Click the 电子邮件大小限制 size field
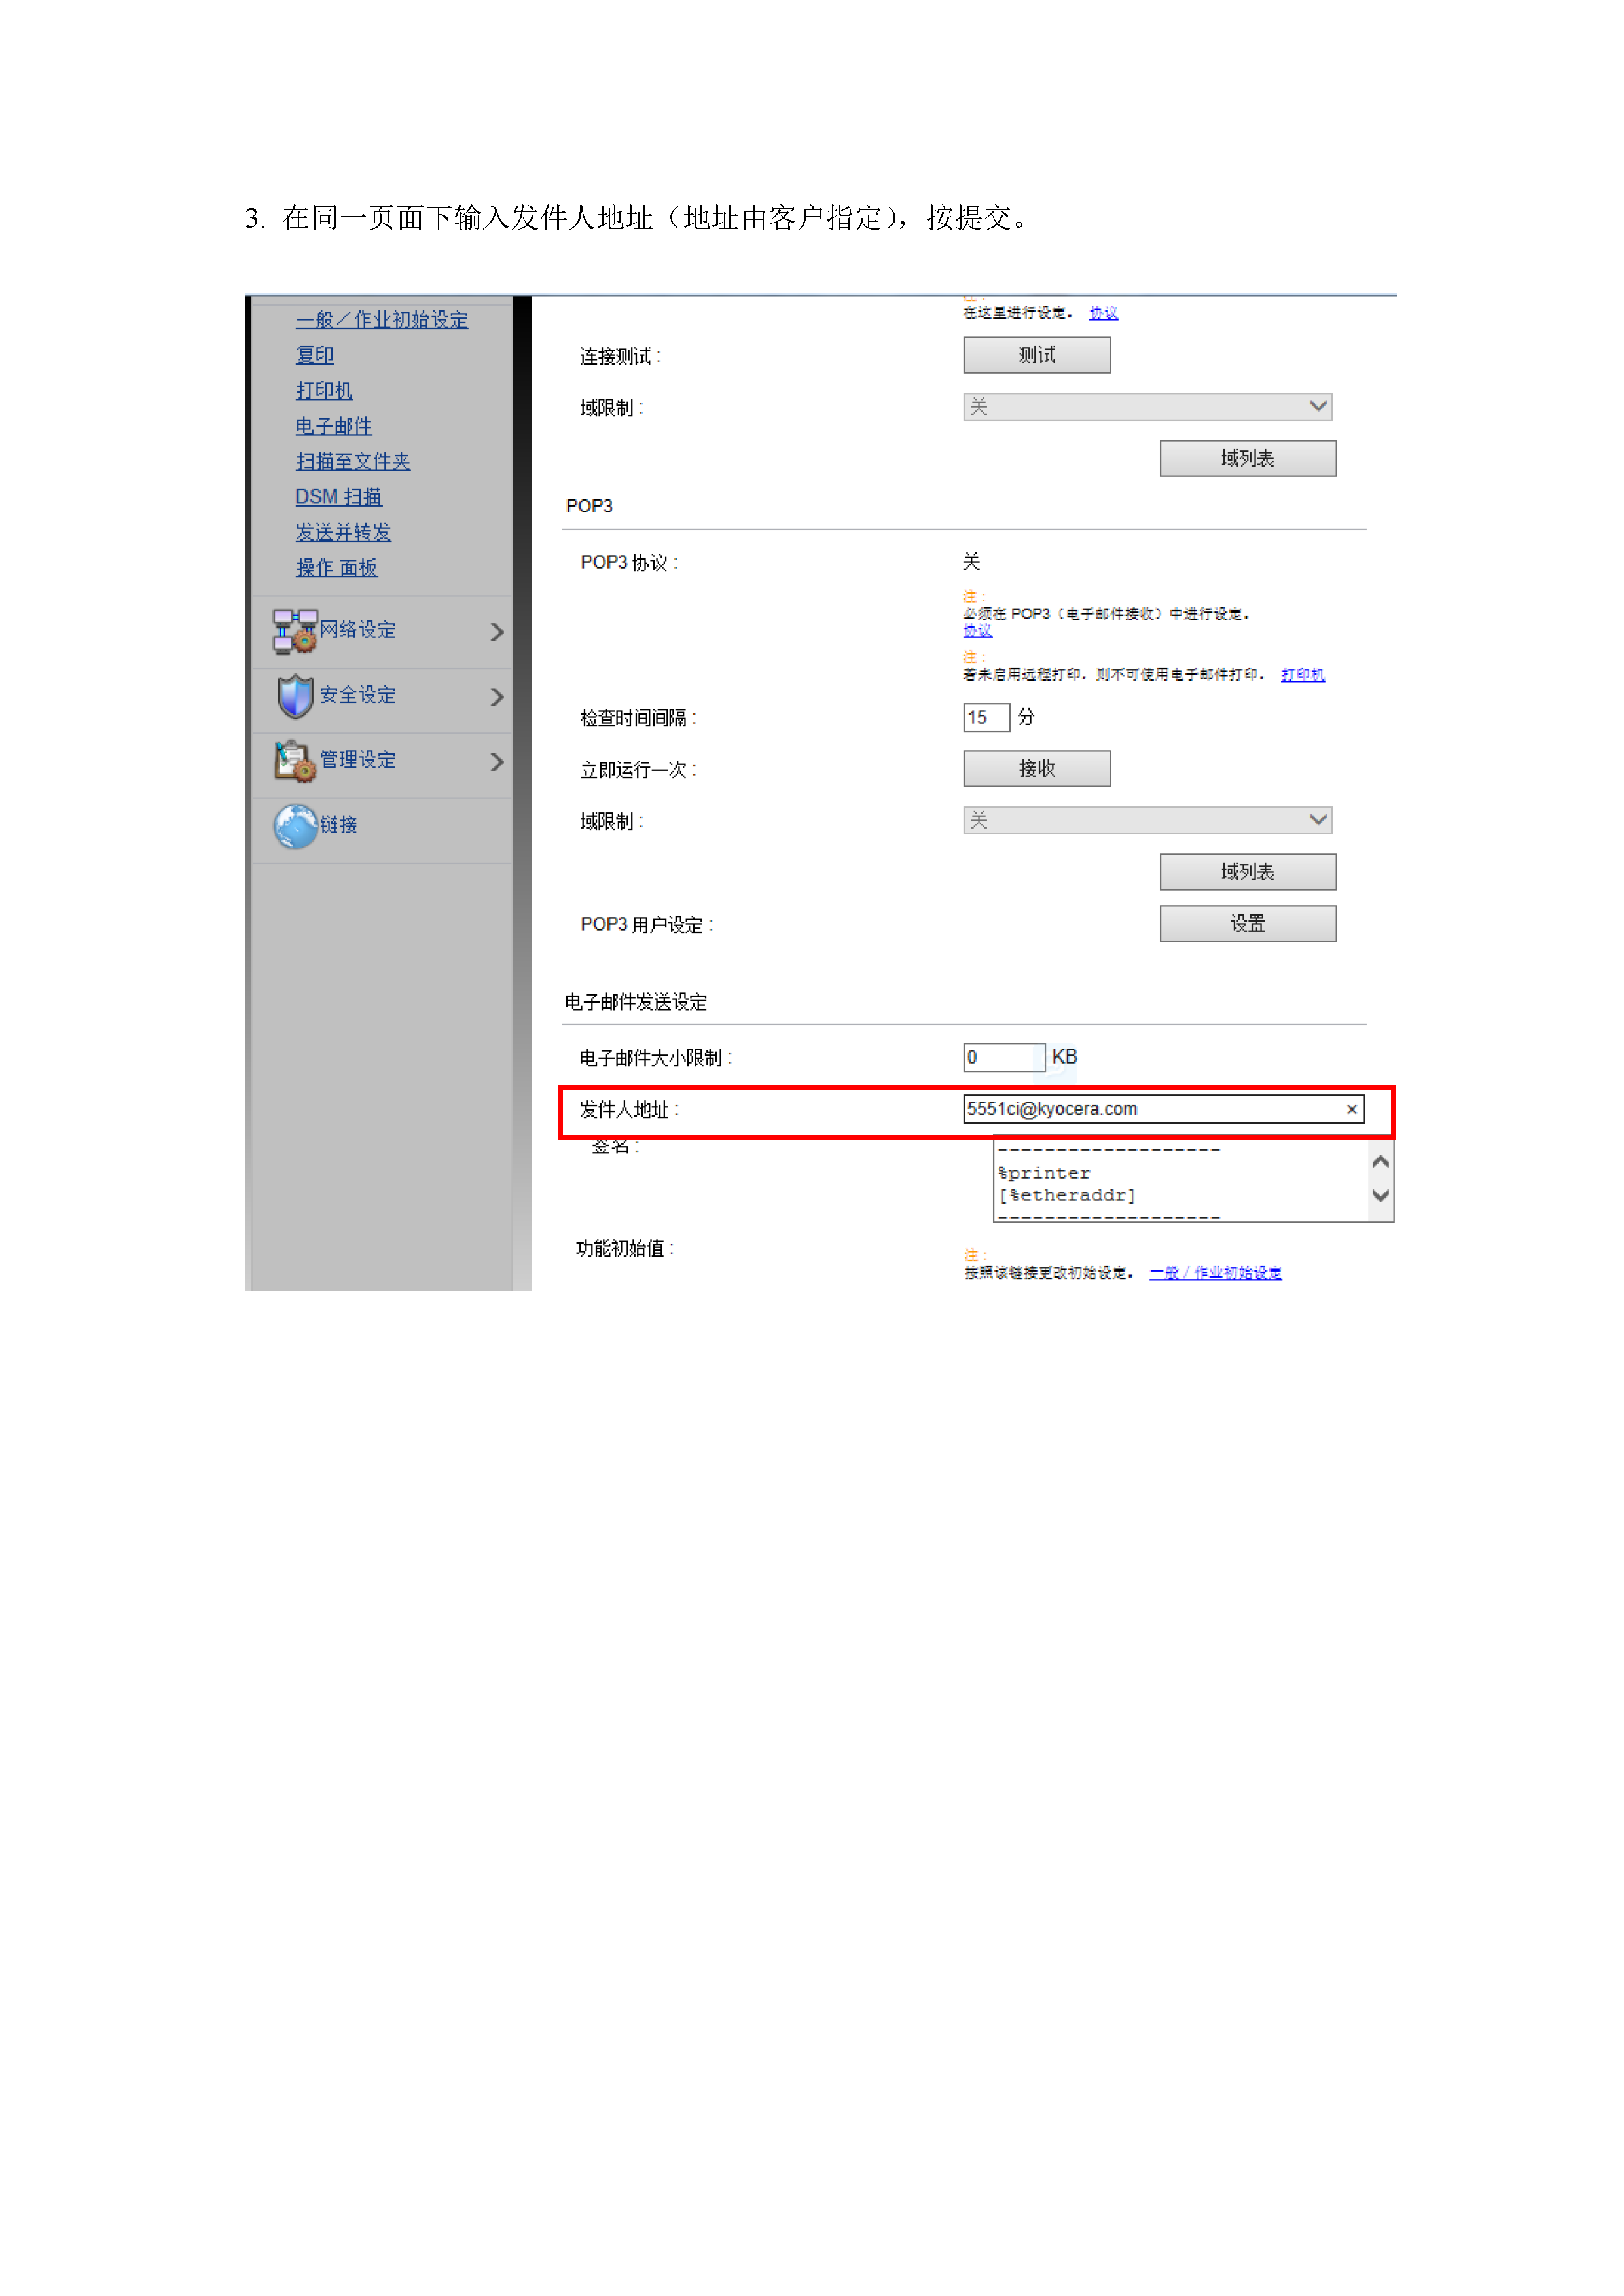Image resolution: width=1624 pixels, height=2296 pixels. 1004,1057
